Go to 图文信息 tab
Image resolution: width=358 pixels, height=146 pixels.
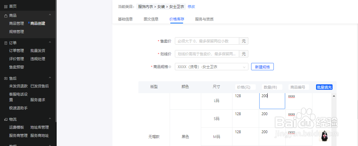pyautogui.click(x=151, y=19)
